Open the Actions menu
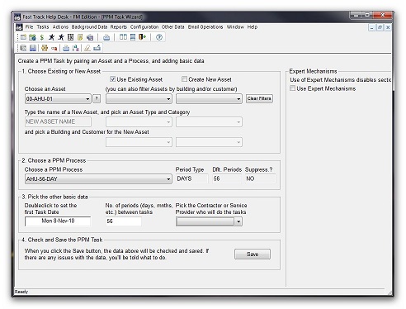406x309 pixels. coord(60,27)
